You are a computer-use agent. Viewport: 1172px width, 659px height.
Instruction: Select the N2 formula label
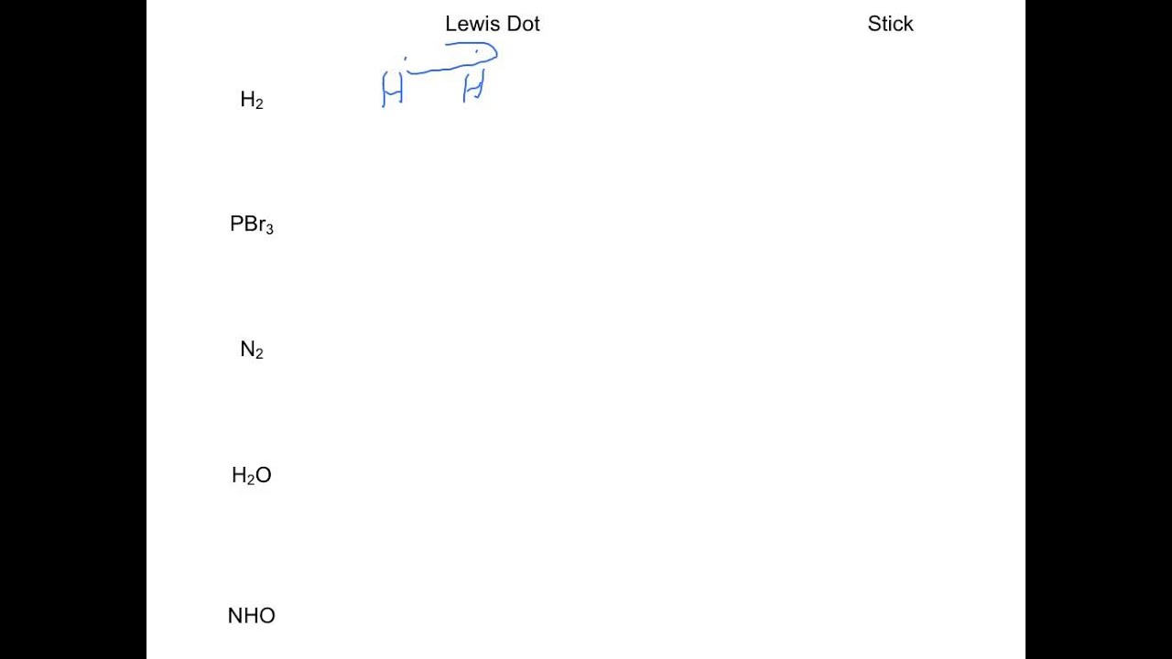pyautogui.click(x=251, y=350)
